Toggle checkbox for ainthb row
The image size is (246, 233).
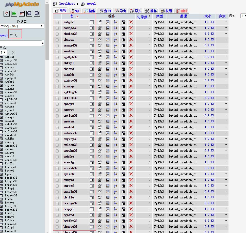coord(57,75)
